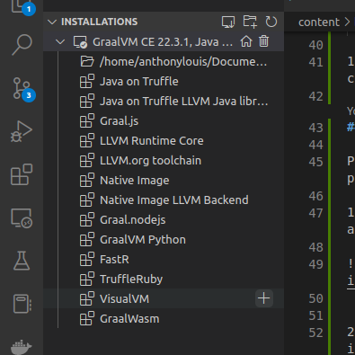The width and height of the screenshot is (355, 355).
Task: Set GraalVM CE 22.3.1 as active home
Action: (246, 41)
